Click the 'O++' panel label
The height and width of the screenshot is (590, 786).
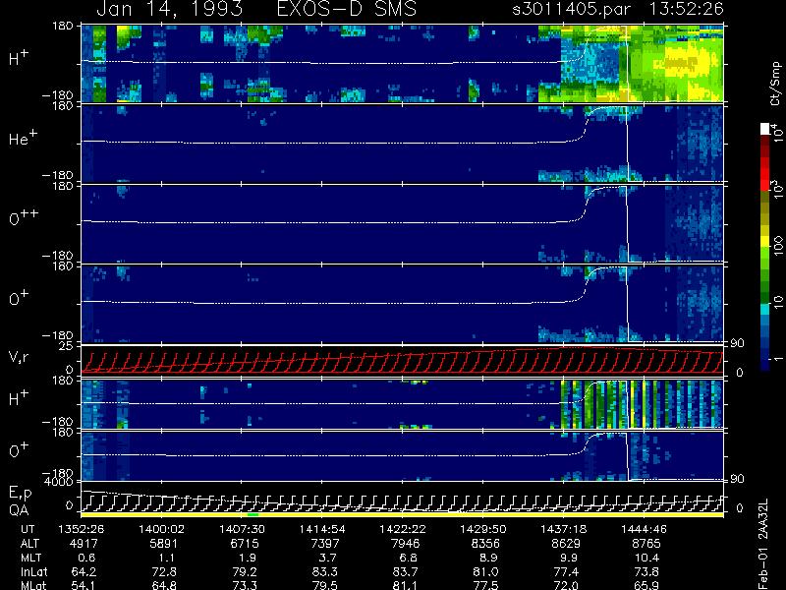tap(24, 216)
